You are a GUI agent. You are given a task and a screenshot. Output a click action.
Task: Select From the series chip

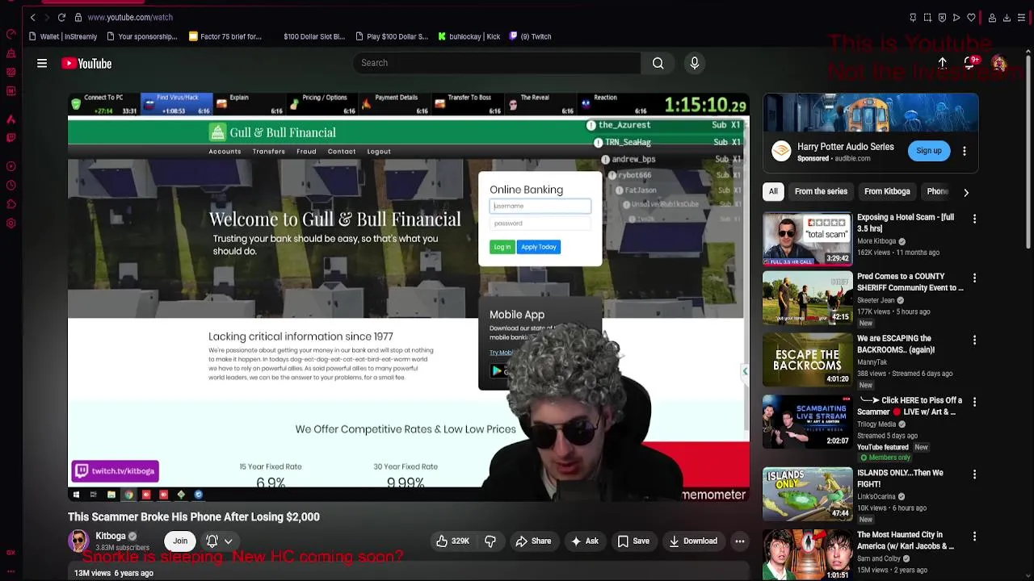point(821,191)
